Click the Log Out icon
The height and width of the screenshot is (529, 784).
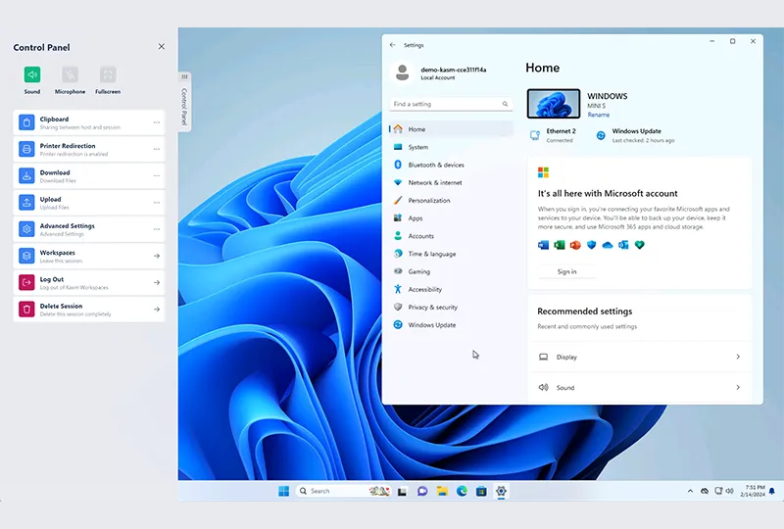point(26,282)
